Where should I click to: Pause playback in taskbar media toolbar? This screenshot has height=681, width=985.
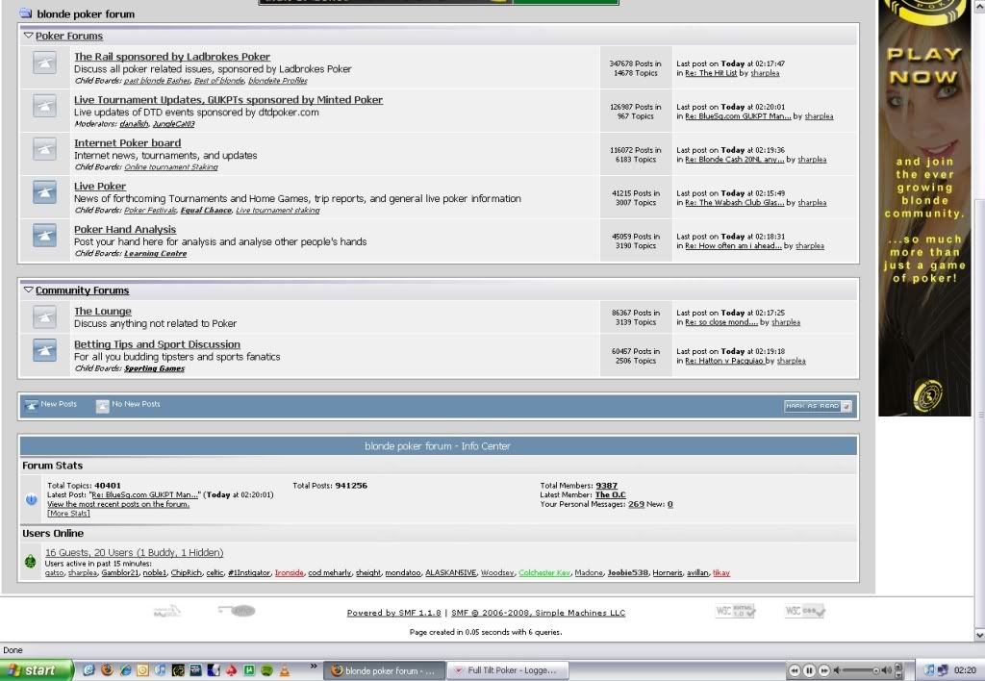(x=809, y=670)
